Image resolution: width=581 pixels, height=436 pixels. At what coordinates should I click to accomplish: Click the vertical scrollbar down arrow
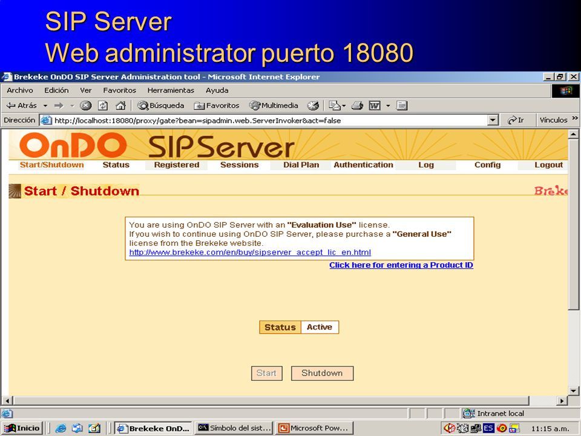pos(574,391)
